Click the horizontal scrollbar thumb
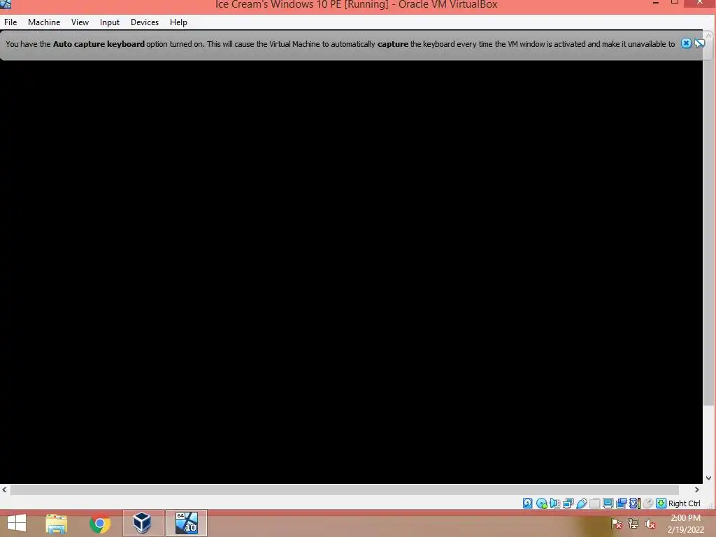 pos(344,489)
